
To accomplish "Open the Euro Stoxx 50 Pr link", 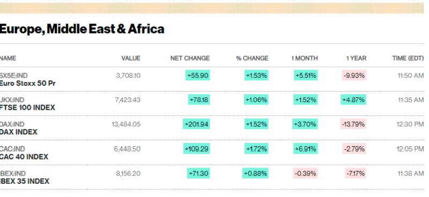I will pyautogui.click(x=28, y=83).
